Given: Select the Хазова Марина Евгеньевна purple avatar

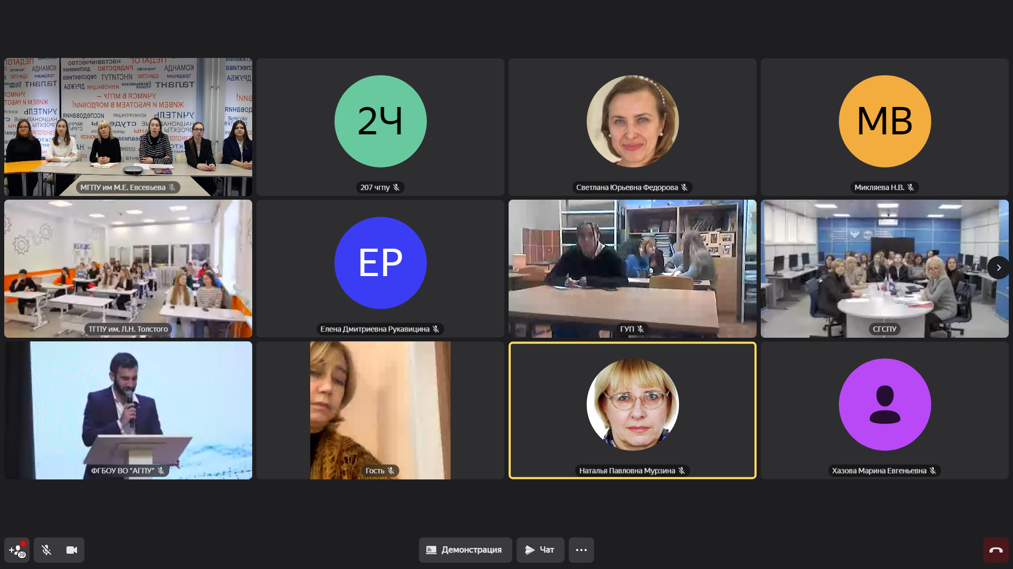Looking at the screenshot, I should pos(885,405).
